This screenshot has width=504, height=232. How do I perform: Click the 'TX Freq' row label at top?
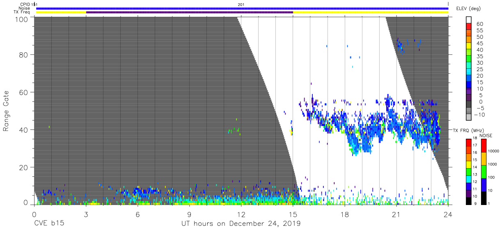click(22, 12)
